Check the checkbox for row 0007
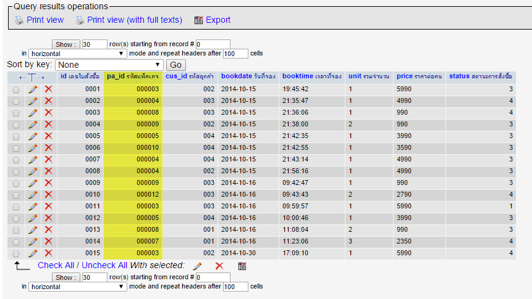Viewport: 532px width, 299px height. pyautogui.click(x=16, y=160)
